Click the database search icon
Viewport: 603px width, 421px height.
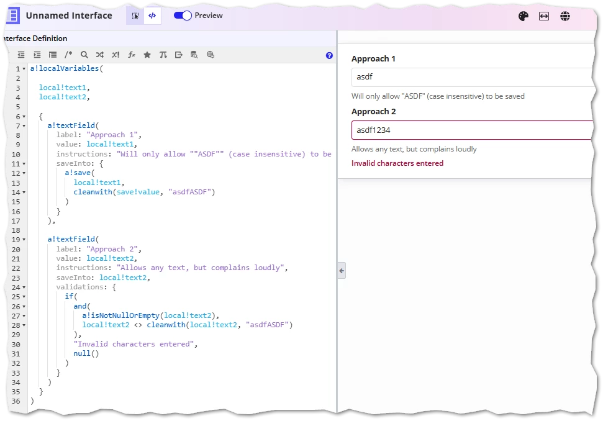click(x=194, y=55)
